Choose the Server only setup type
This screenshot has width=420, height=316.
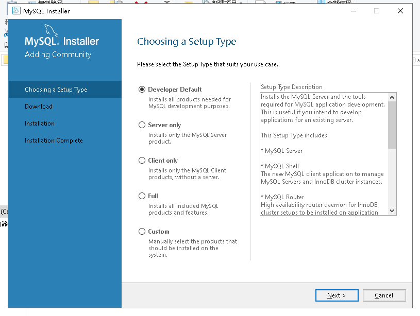pos(142,125)
